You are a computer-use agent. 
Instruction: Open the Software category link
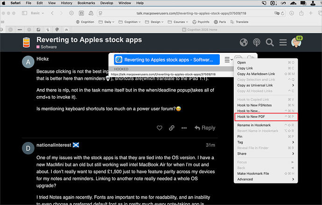point(47,47)
